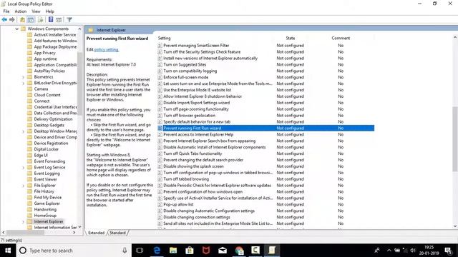Switch to the Standard tab
The height and width of the screenshot is (257, 458).
tap(117, 233)
